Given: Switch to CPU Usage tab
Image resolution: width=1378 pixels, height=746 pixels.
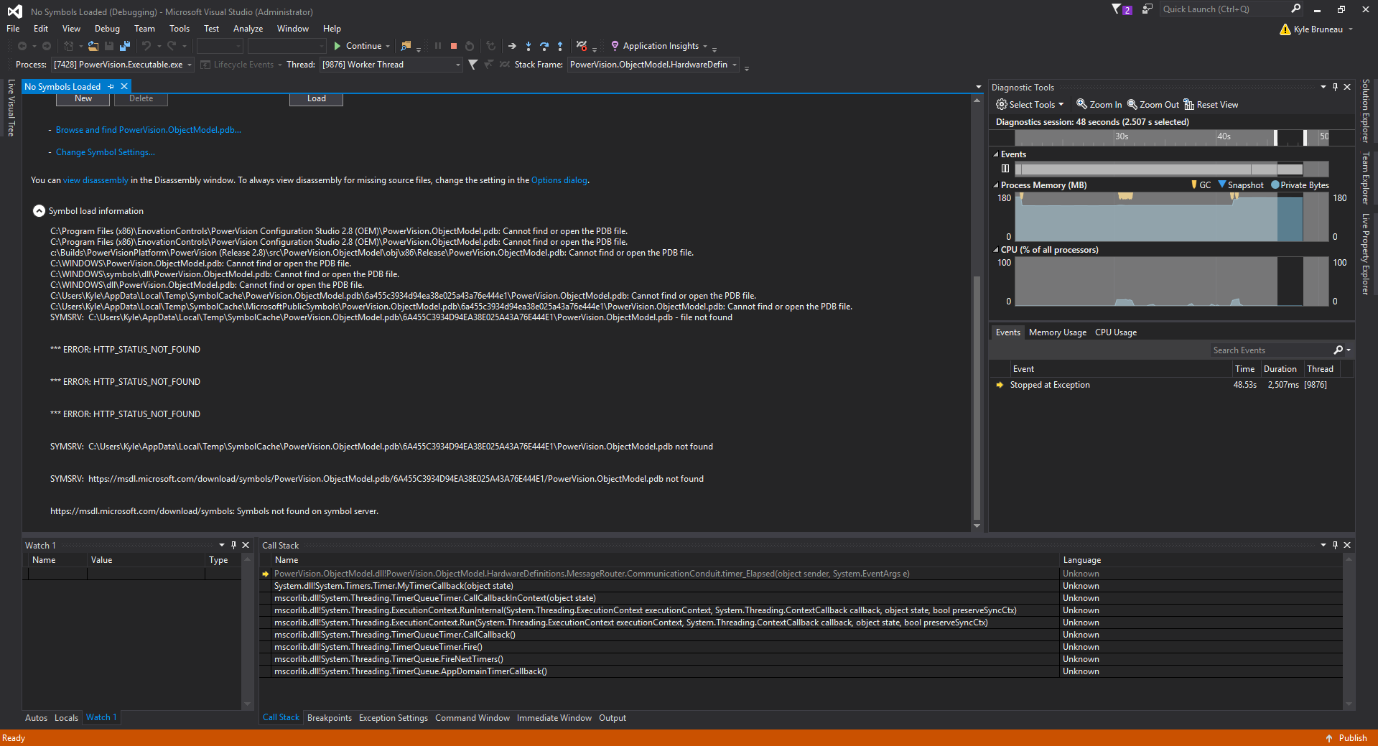Looking at the screenshot, I should click(1116, 332).
